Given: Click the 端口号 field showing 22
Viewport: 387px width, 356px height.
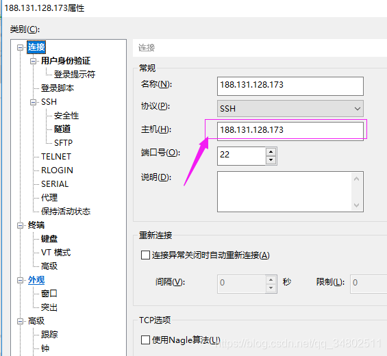Looking at the screenshot, I should point(241,156).
